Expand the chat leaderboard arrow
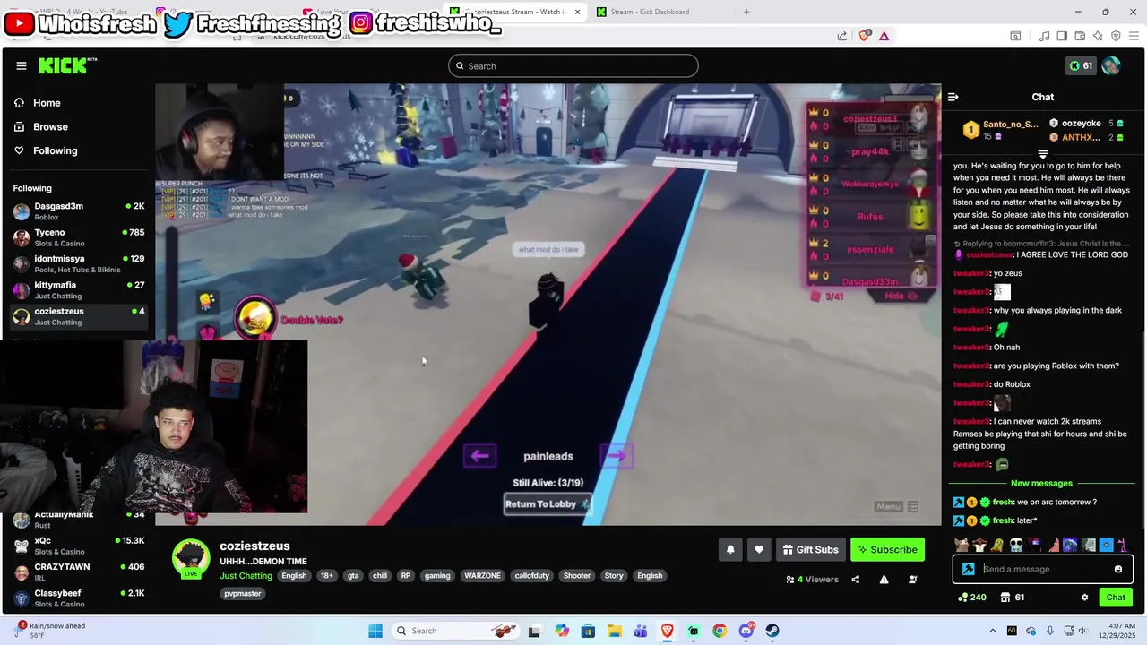Screen dimensions: 1147x645 pos(1042,154)
